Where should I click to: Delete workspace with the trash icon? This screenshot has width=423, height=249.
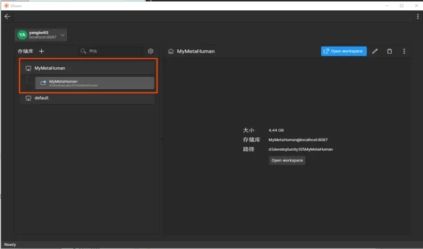pos(389,51)
